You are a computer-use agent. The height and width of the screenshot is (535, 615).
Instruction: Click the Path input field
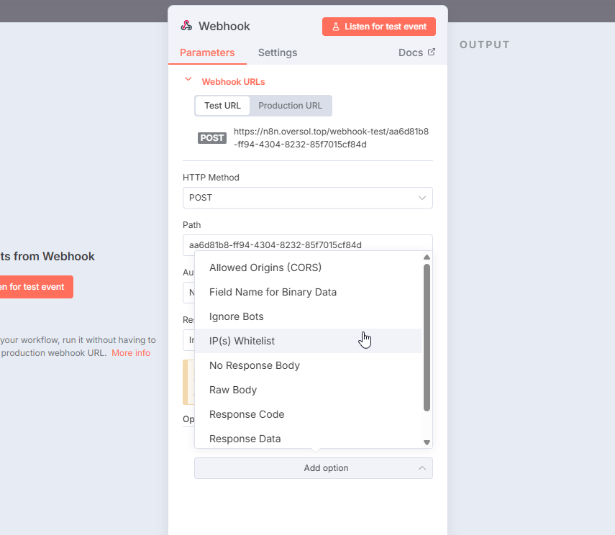308,244
